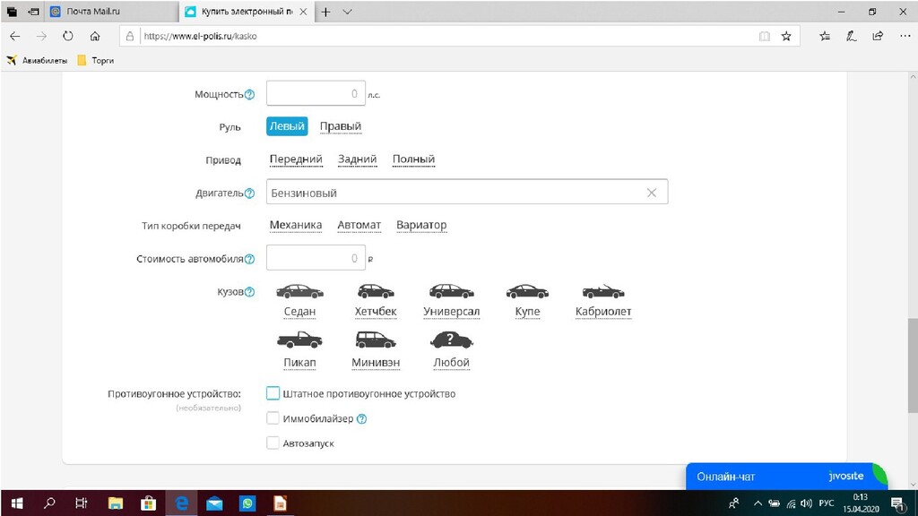The width and height of the screenshot is (918, 516).
Task: Open Task View on taskbar
Action: (82, 503)
